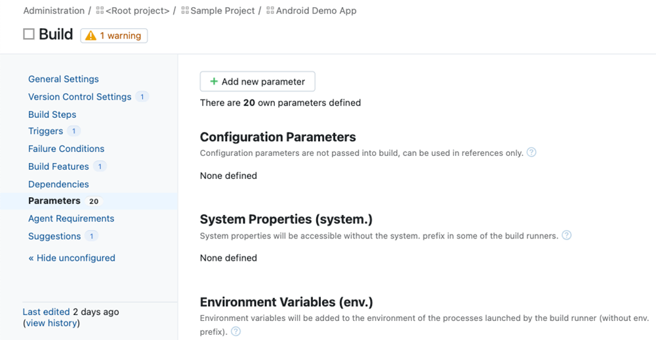The image size is (656, 340).
Task: Open the Build Steps section
Action: [52, 114]
